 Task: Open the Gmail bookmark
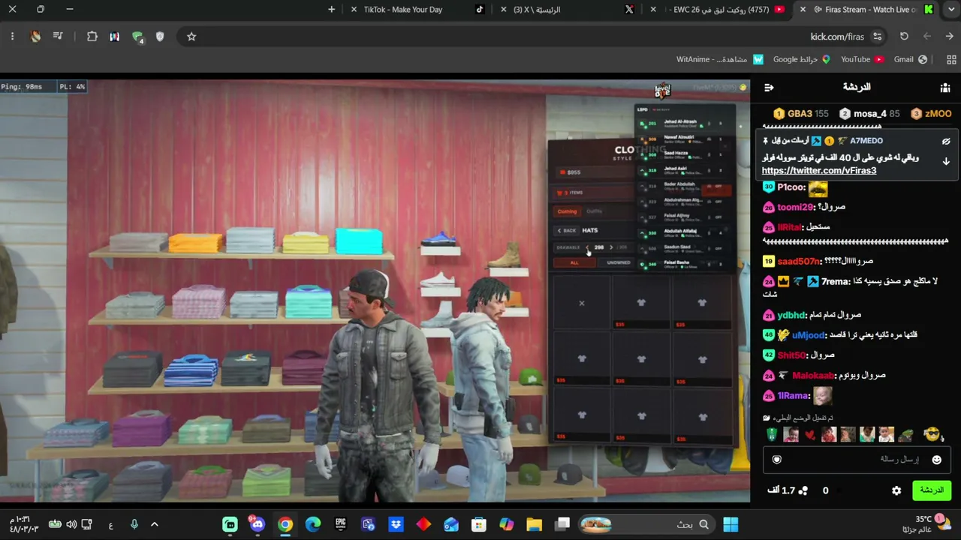[x=911, y=59]
